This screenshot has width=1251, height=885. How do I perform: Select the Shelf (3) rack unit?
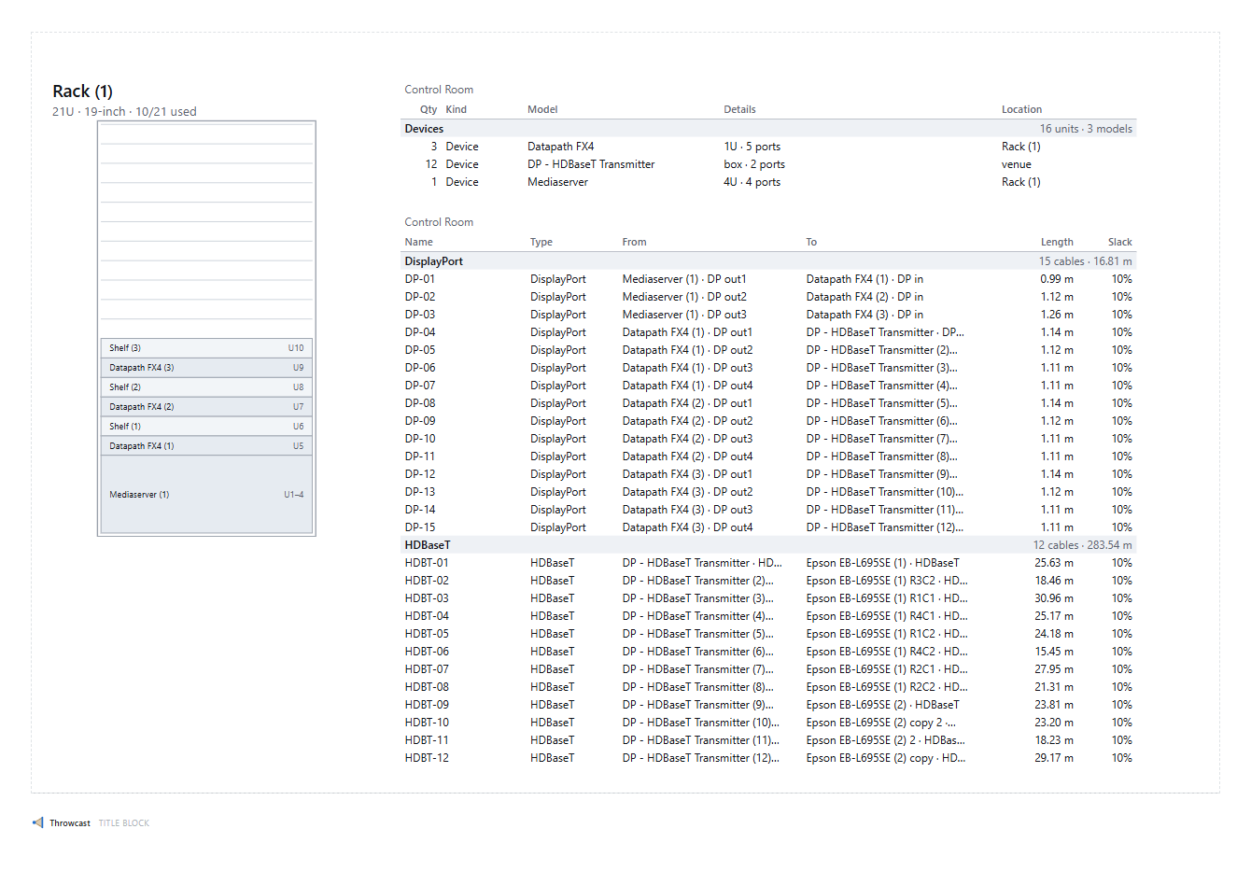pyautogui.click(x=206, y=348)
